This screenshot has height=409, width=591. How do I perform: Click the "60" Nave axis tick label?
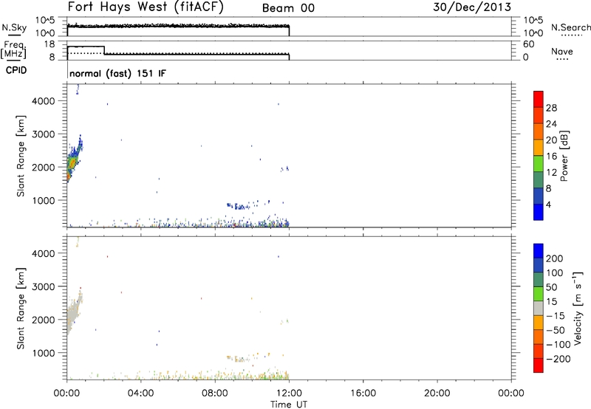(x=528, y=44)
